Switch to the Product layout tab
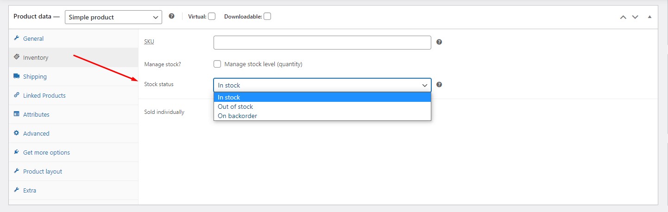This screenshot has width=668, height=212. click(x=43, y=171)
